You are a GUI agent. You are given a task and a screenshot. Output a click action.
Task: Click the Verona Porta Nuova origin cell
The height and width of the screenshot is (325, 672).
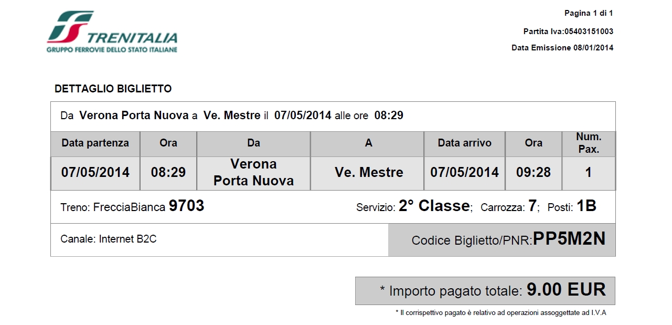coord(253,172)
